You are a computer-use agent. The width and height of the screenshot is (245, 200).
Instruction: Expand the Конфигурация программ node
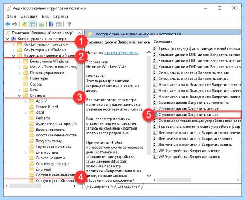(13, 44)
